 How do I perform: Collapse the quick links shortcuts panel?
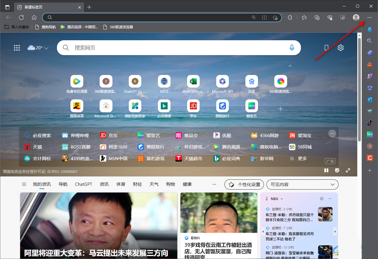pyautogui.click(x=290, y=66)
